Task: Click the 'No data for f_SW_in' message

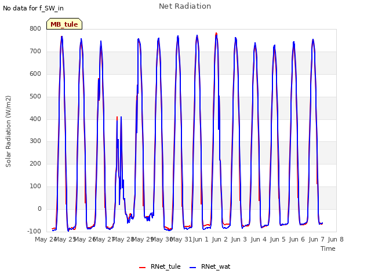Action: click(33, 8)
